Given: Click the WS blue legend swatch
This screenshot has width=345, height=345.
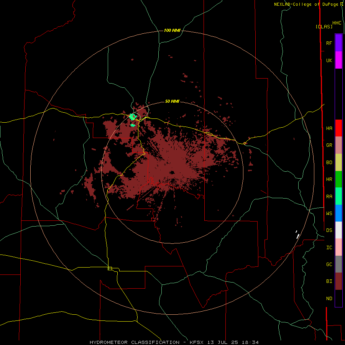Looking at the screenshot, I should 338,213.
